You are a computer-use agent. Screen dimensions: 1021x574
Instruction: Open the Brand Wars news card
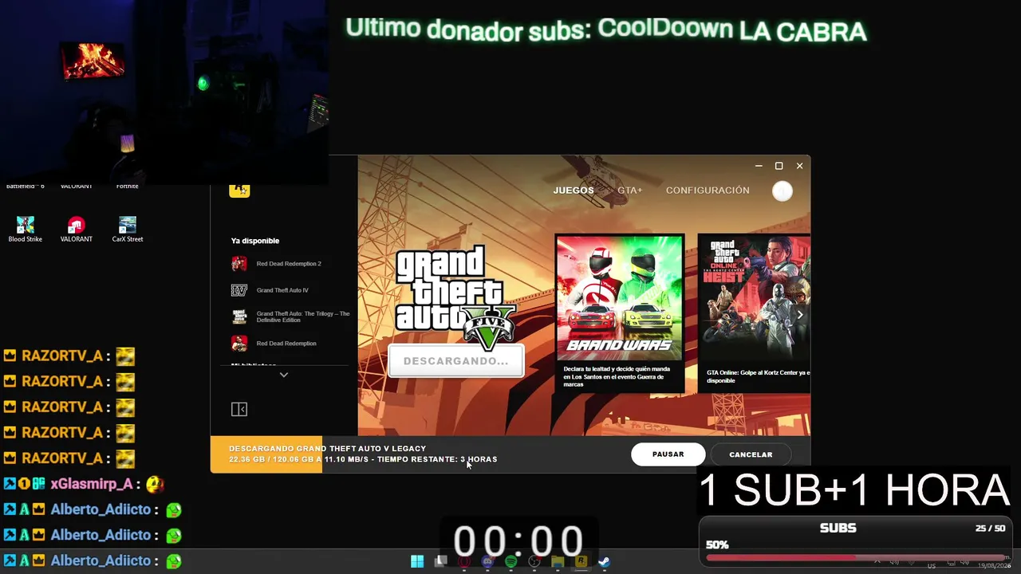pyautogui.click(x=620, y=313)
